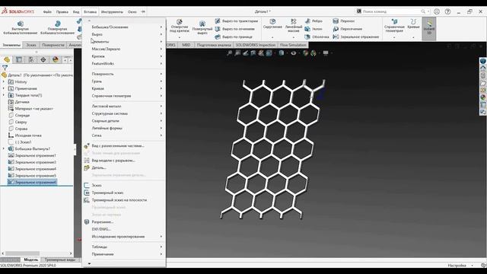The image size is (487, 274).
Task: Click Вырез по траектории swept cut
Action: tap(237, 21)
